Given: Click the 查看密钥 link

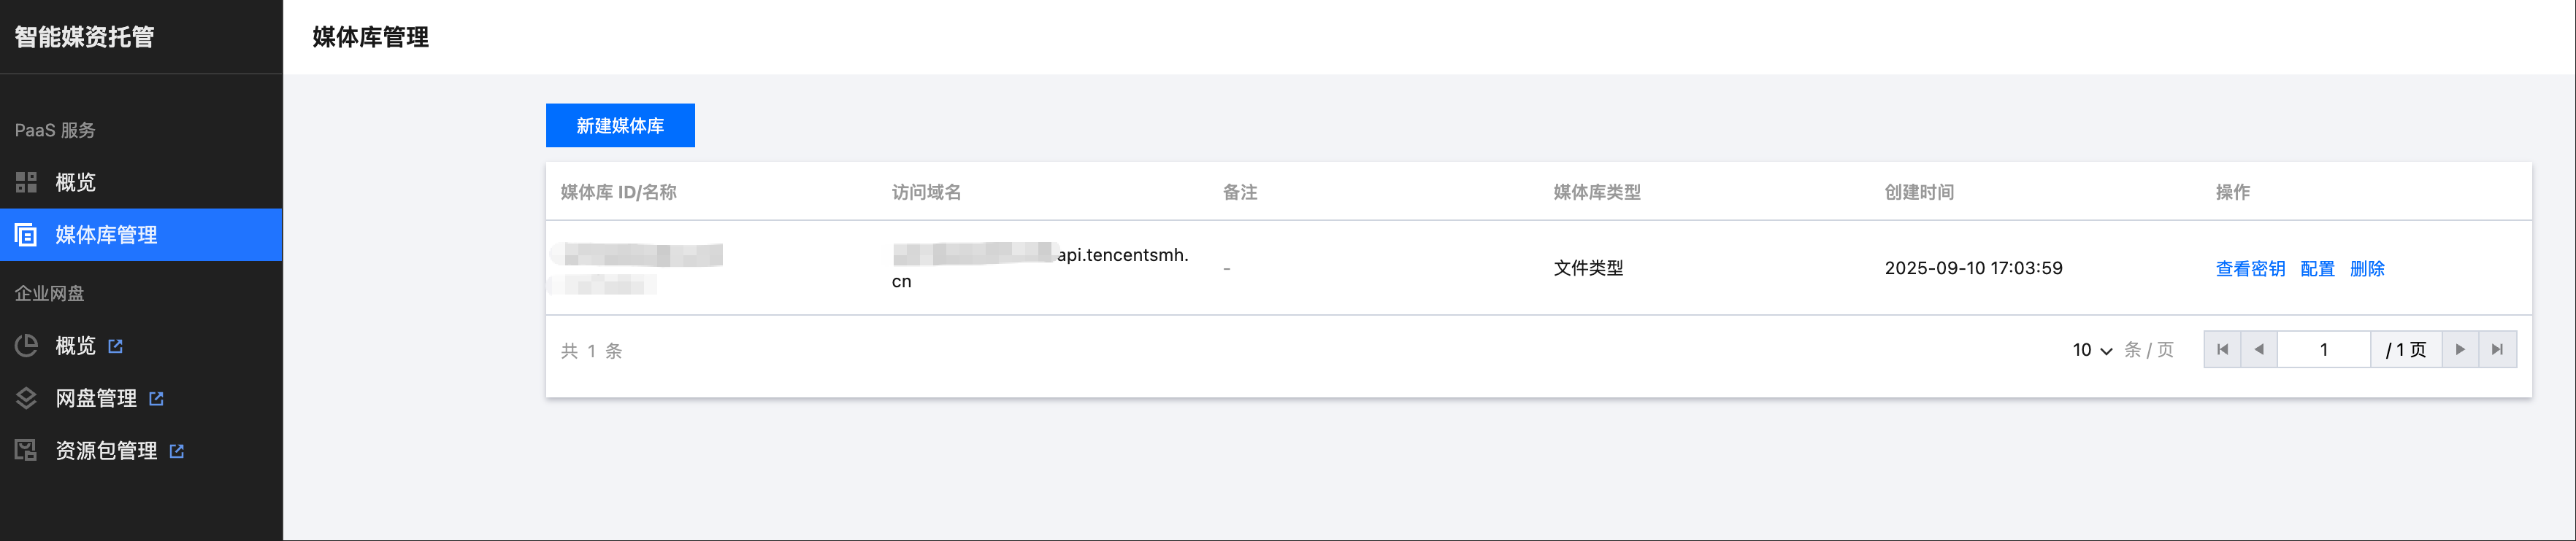Looking at the screenshot, I should [2250, 268].
